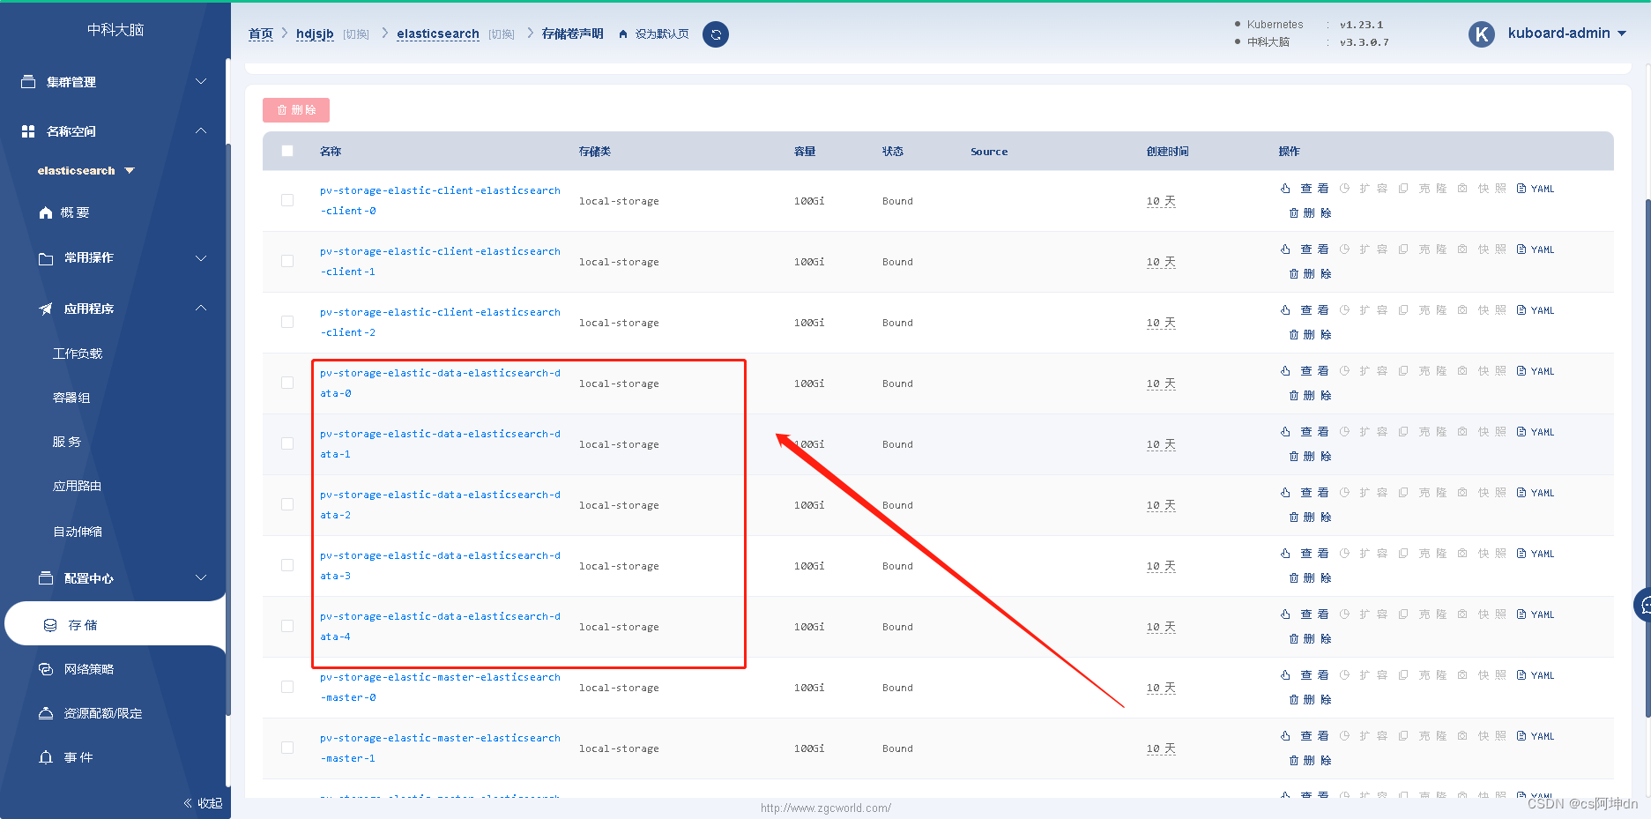Click the main page vertical scrollbar

[x=1647, y=458]
